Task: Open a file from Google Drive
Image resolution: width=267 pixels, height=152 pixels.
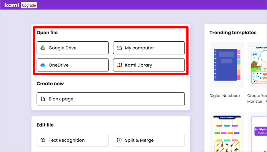Action: [x=73, y=48]
